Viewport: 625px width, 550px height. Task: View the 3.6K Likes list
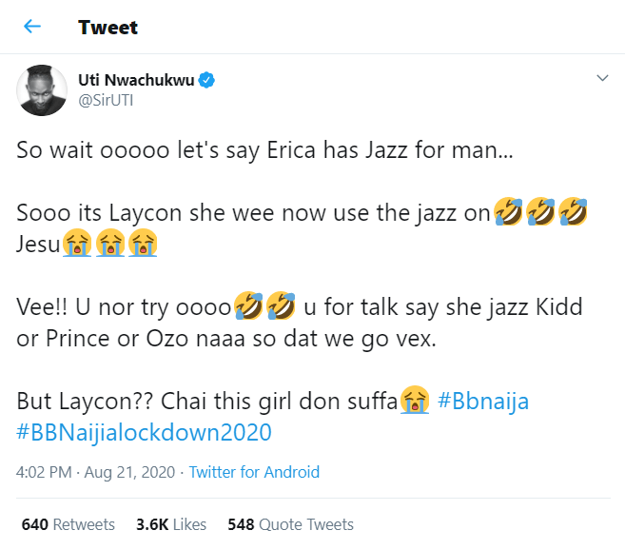pos(172,524)
